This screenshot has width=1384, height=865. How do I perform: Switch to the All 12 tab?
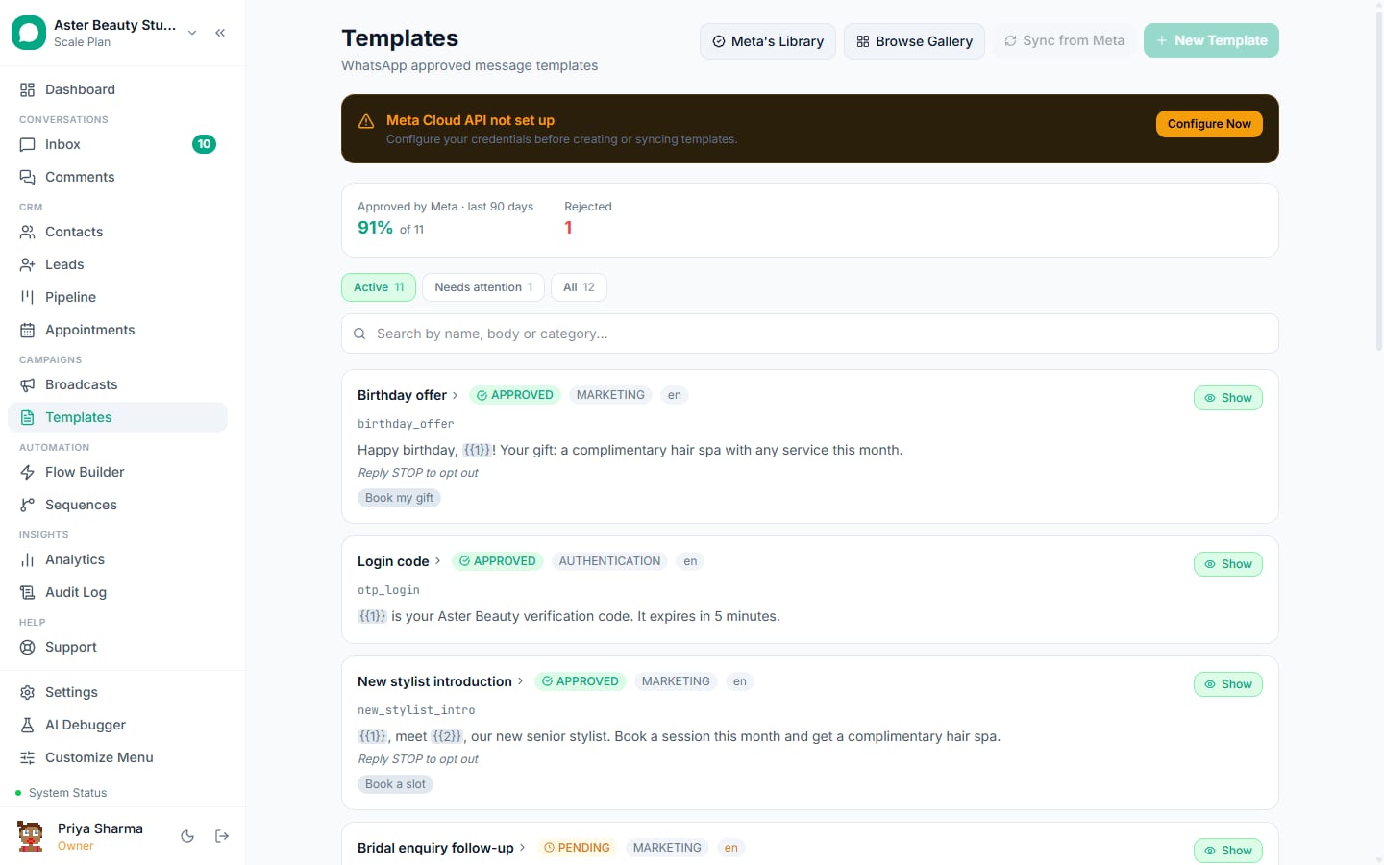click(579, 287)
